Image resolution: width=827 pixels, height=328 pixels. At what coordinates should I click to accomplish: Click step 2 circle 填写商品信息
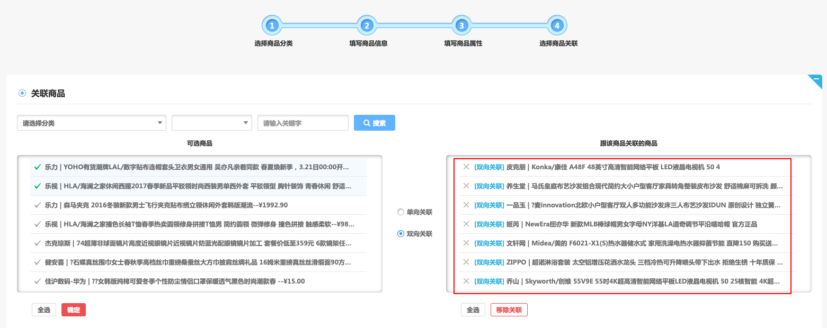click(366, 25)
